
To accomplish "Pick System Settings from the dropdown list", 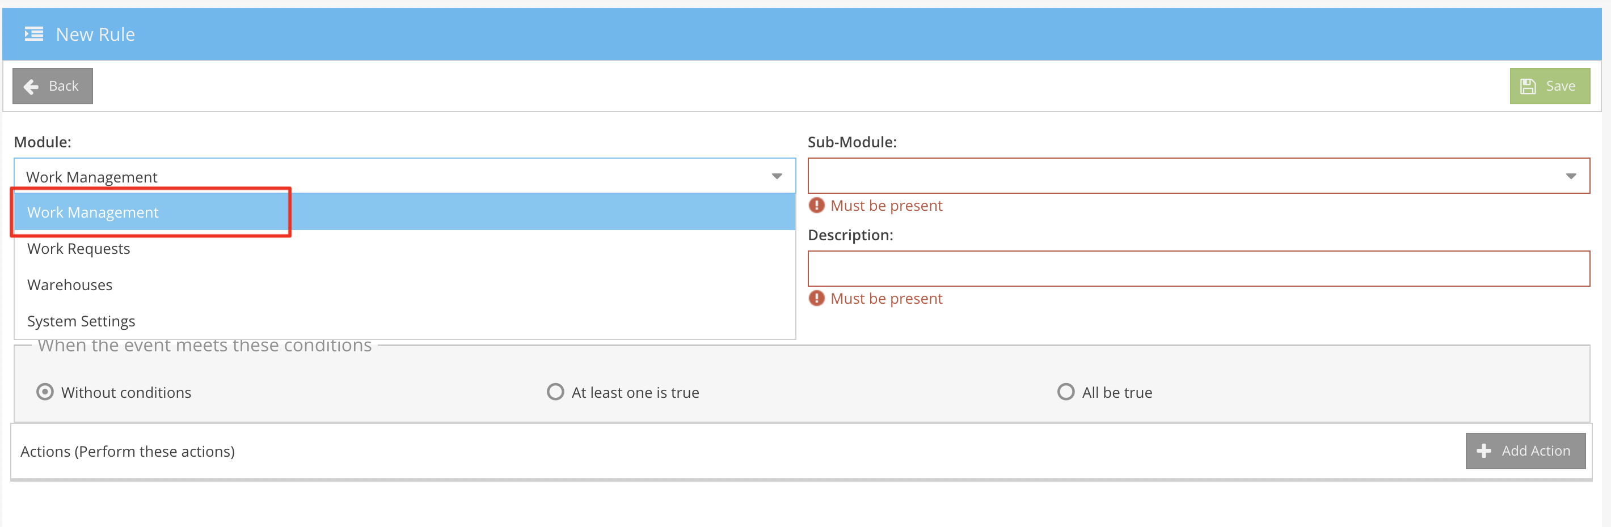I will point(81,321).
